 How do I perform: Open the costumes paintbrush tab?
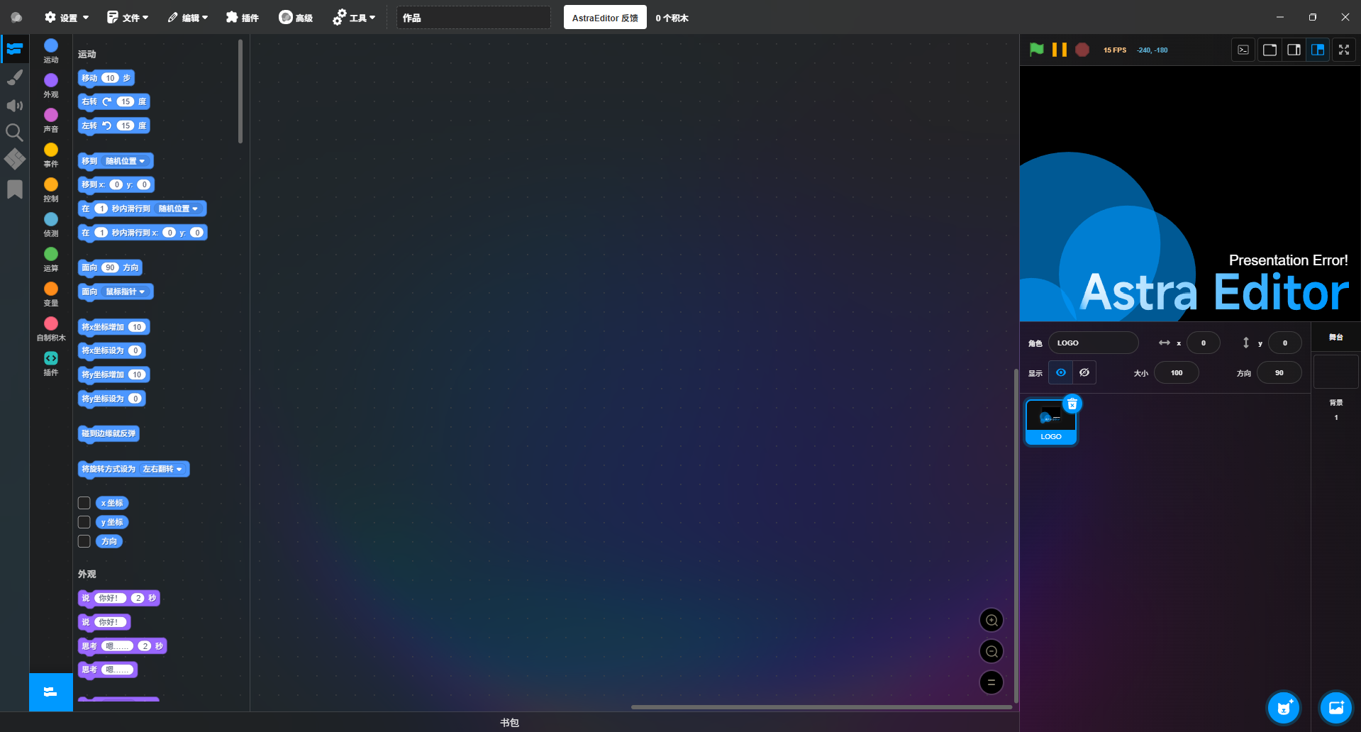pyautogui.click(x=14, y=77)
